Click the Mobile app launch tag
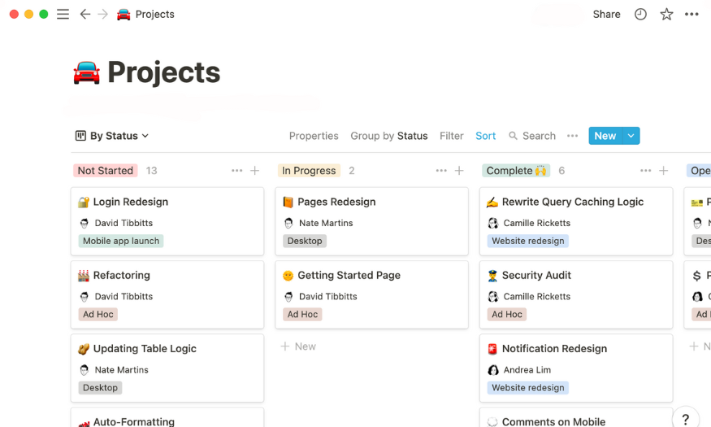The image size is (711, 427). pos(121,241)
